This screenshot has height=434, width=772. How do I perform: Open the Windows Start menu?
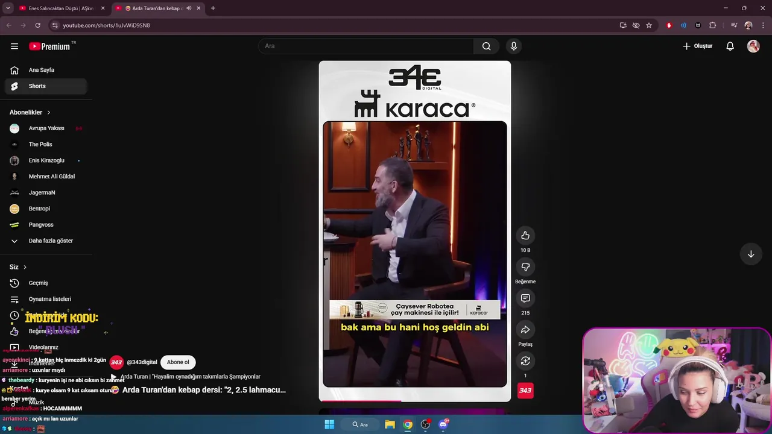click(329, 424)
